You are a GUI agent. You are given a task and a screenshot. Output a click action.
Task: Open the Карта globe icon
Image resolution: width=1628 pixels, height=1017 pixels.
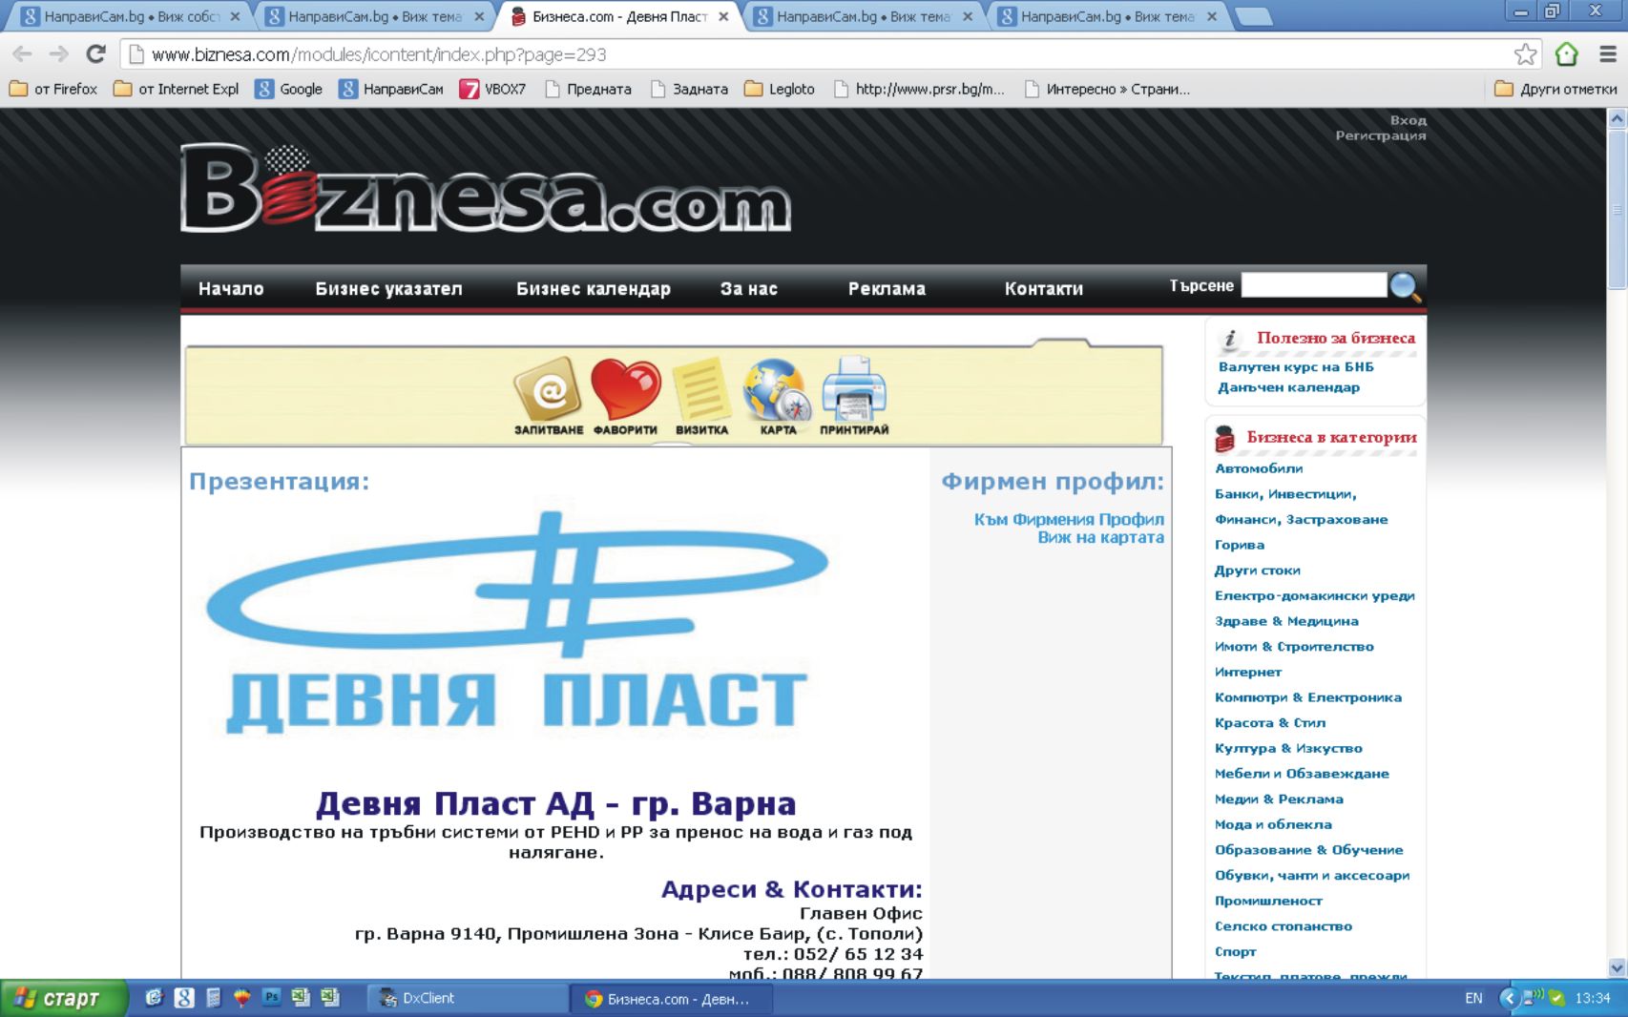[x=777, y=390]
